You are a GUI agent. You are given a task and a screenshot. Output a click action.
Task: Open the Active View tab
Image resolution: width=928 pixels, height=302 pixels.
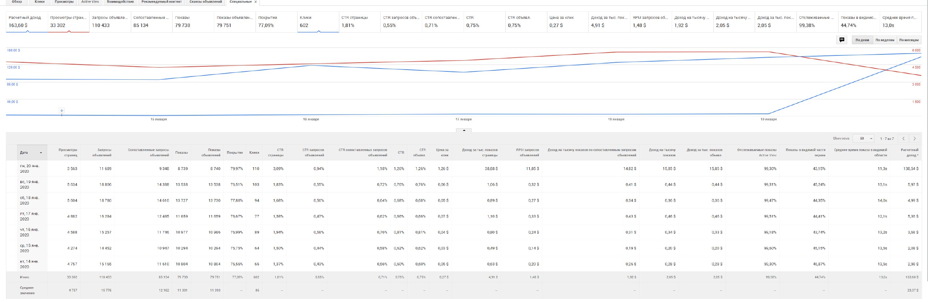90,2
